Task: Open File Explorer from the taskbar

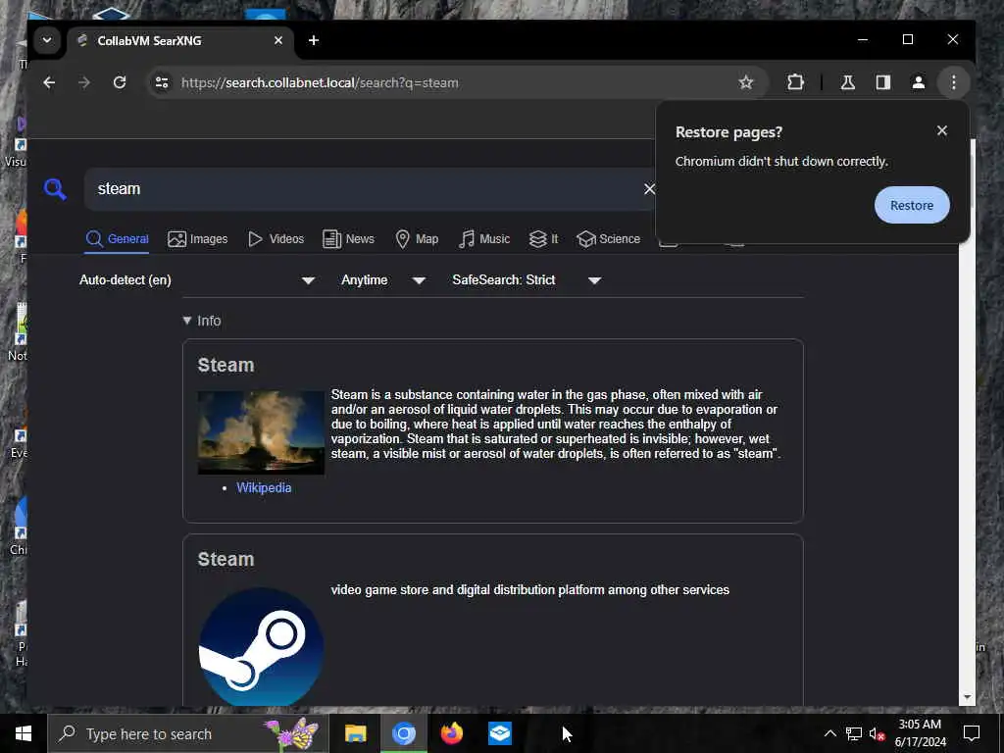Action: [x=355, y=733]
